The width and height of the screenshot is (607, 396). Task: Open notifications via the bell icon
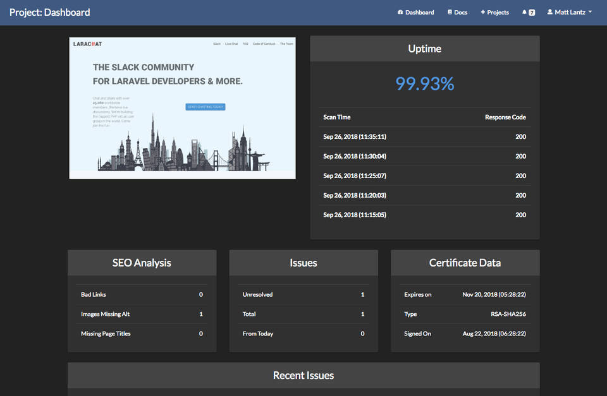click(524, 13)
